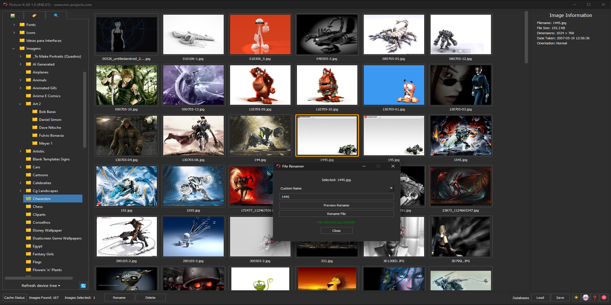Open the Custom Name dropdown
611x305 pixels.
pos(337,188)
